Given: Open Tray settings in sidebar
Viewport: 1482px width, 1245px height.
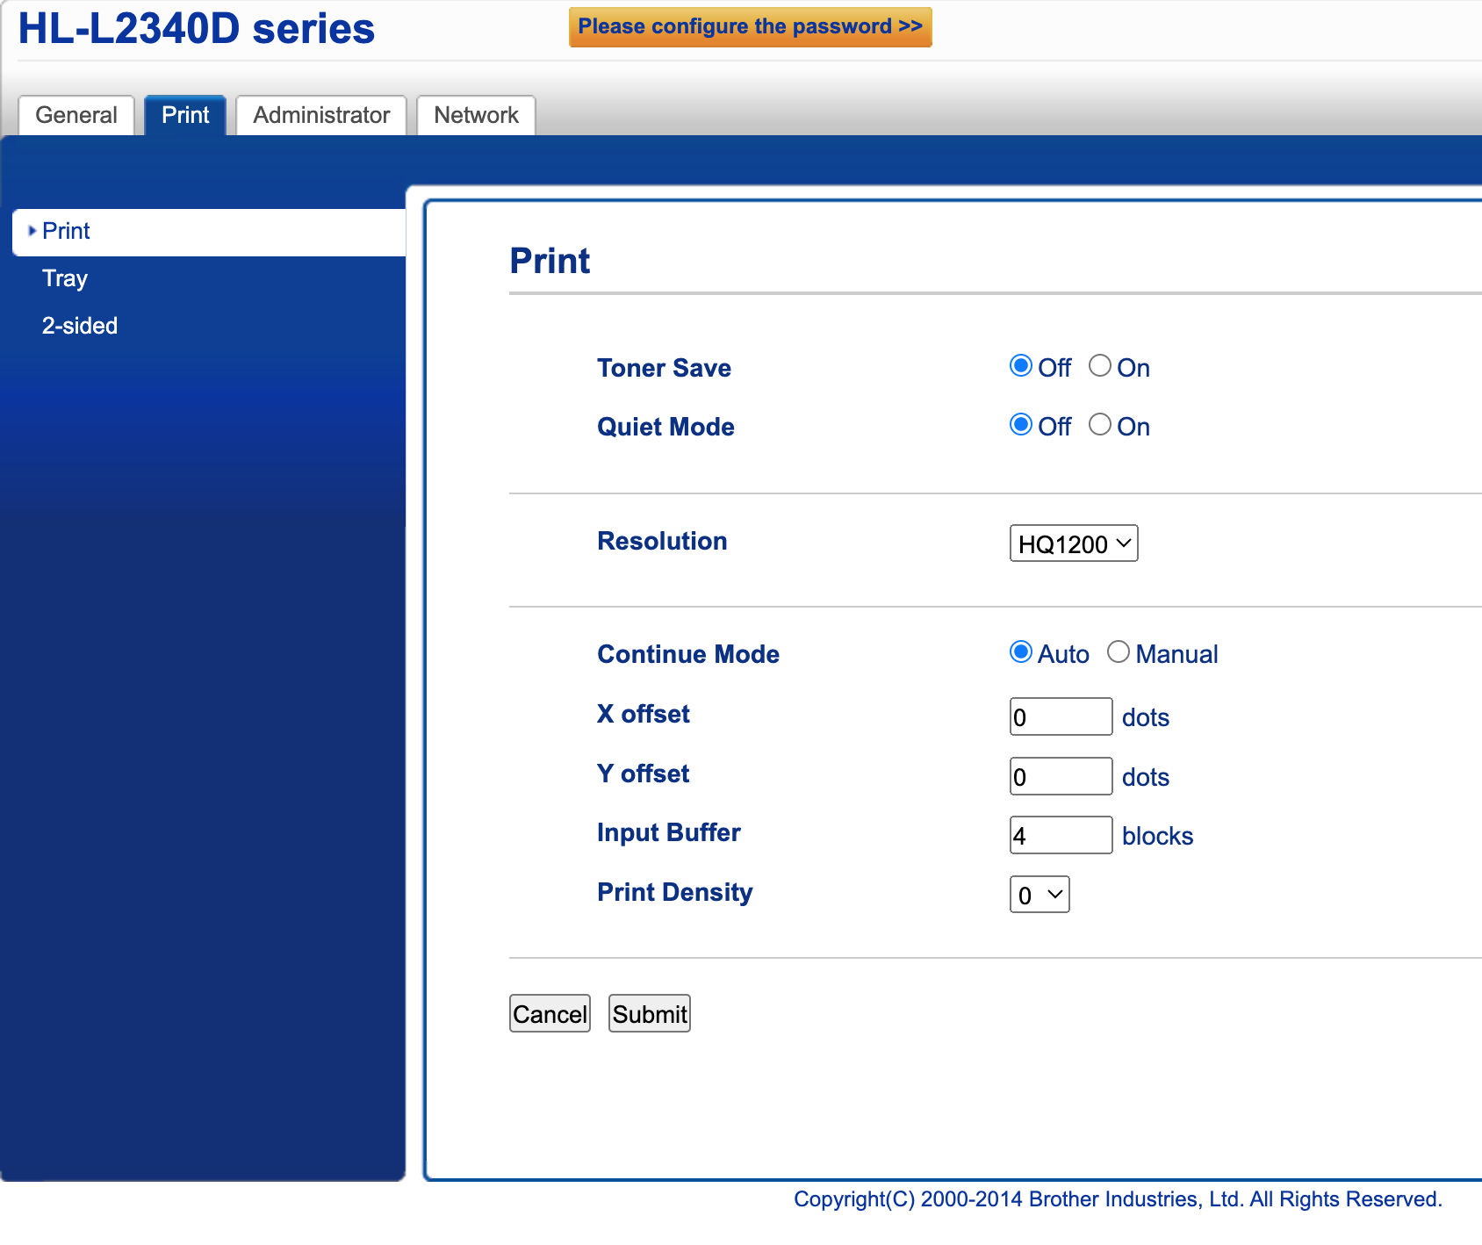Looking at the screenshot, I should (65, 278).
